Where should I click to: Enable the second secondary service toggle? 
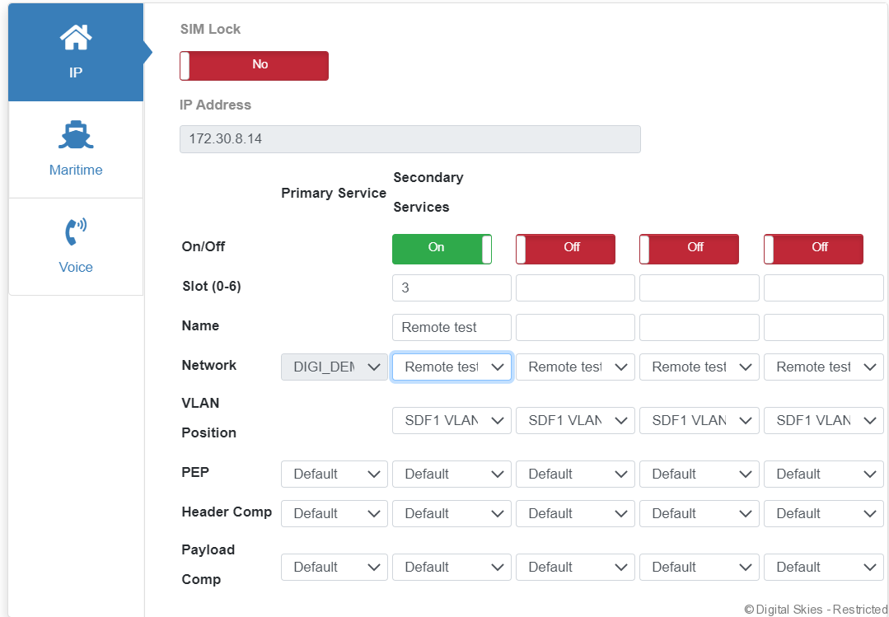[565, 248]
